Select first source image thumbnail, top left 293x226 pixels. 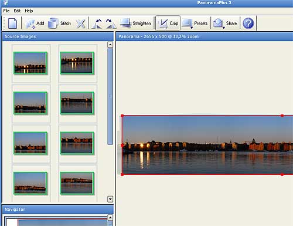tap(30, 63)
